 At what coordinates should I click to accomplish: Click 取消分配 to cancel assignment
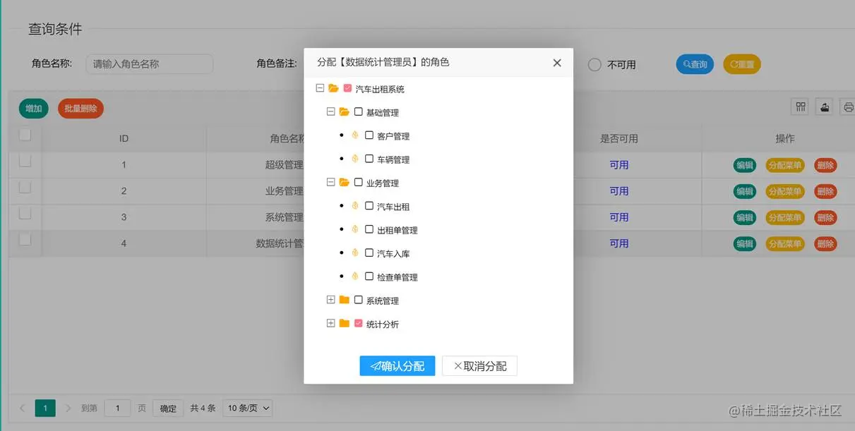[x=480, y=366]
